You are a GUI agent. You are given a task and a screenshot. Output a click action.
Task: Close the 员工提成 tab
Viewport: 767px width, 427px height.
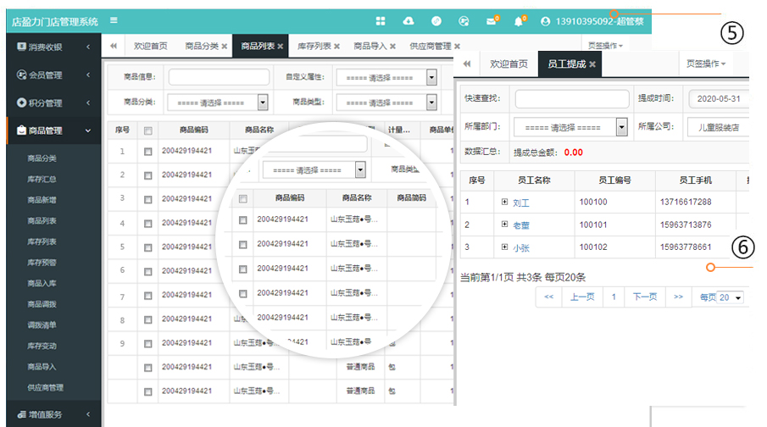tap(592, 64)
